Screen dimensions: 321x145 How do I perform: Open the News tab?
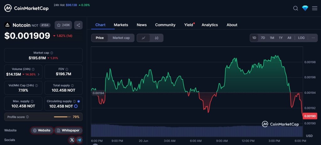142,25
